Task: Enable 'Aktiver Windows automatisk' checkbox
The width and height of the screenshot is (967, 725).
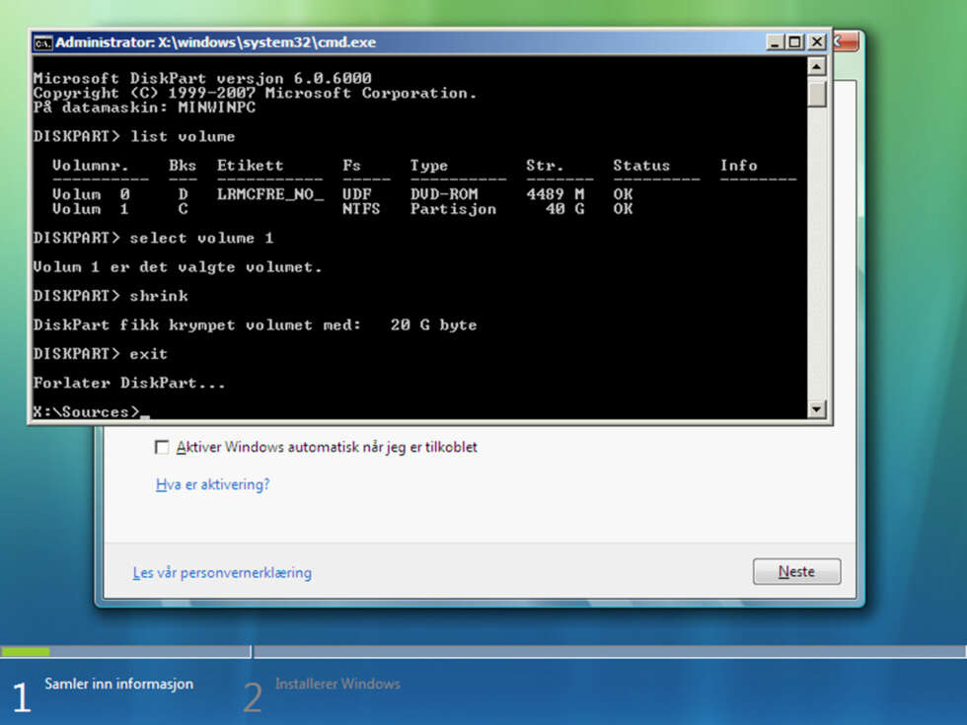Action: tap(162, 447)
